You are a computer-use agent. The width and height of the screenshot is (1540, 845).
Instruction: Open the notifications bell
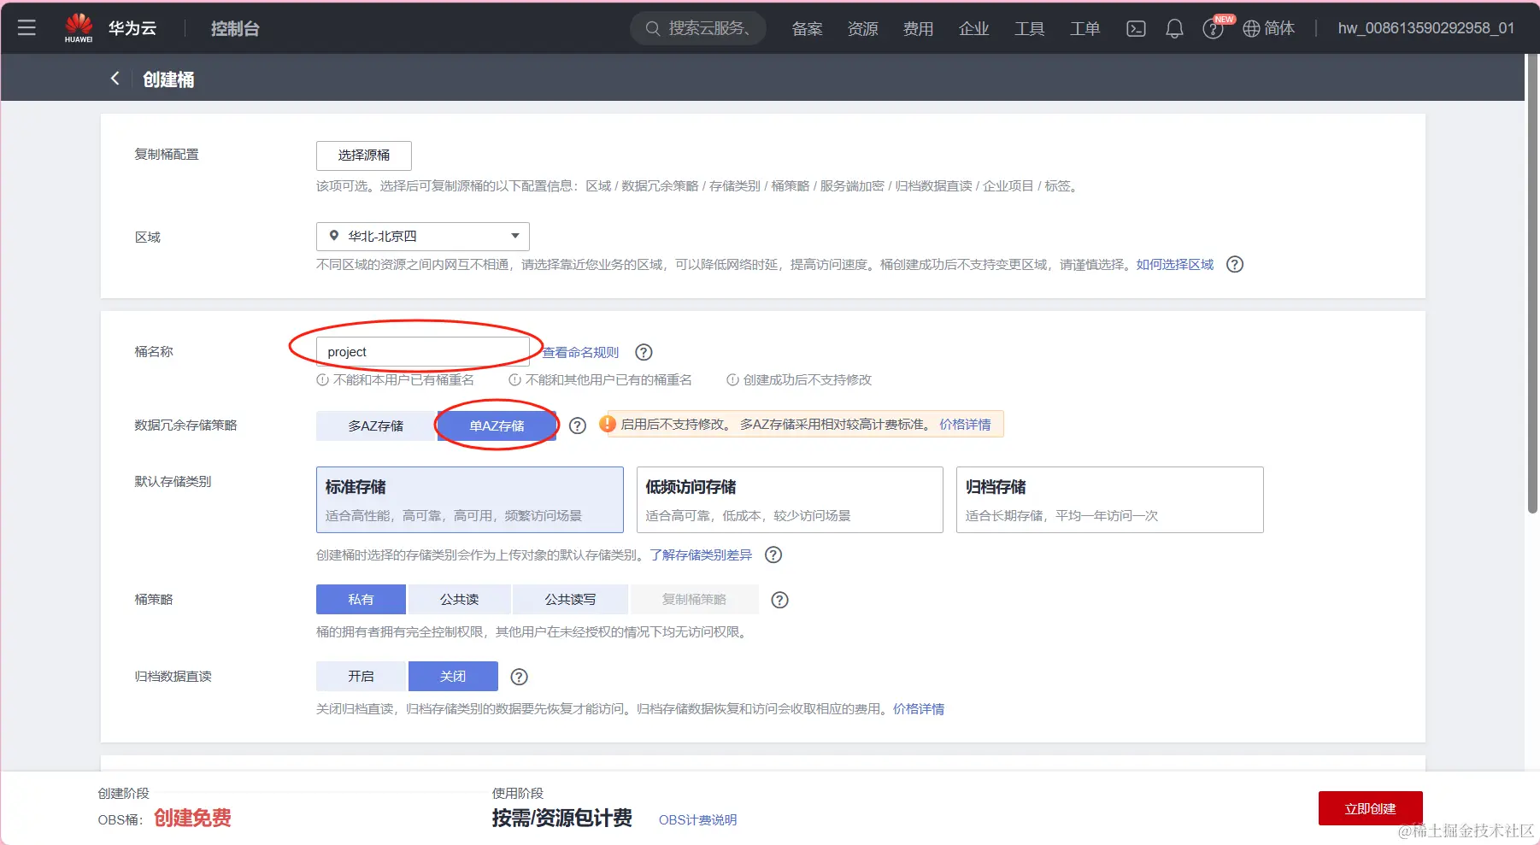coord(1174,28)
